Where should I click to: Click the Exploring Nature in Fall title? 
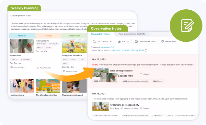pyautogui.click(x=21, y=16)
